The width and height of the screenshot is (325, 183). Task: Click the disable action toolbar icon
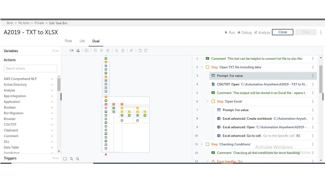[132, 51]
